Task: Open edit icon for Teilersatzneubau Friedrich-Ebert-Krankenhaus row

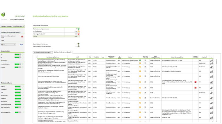Action: point(212,63)
